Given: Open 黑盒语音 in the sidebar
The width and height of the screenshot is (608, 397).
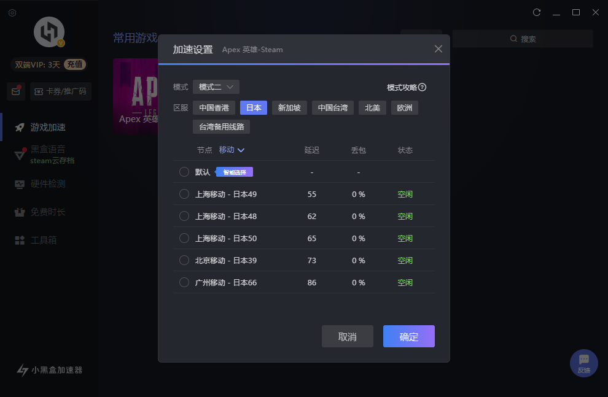Looking at the screenshot, I should point(48,149).
